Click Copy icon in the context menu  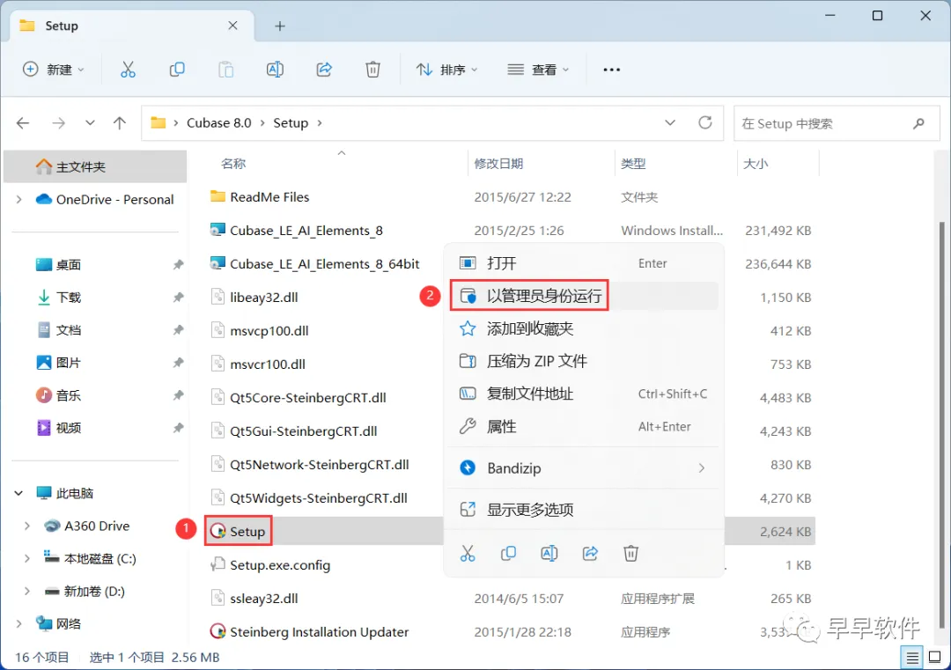[508, 553]
